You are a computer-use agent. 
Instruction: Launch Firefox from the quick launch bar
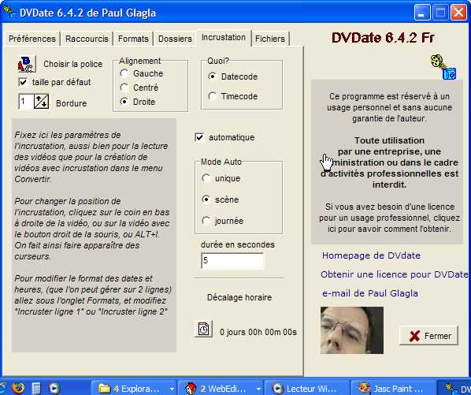(18, 388)
